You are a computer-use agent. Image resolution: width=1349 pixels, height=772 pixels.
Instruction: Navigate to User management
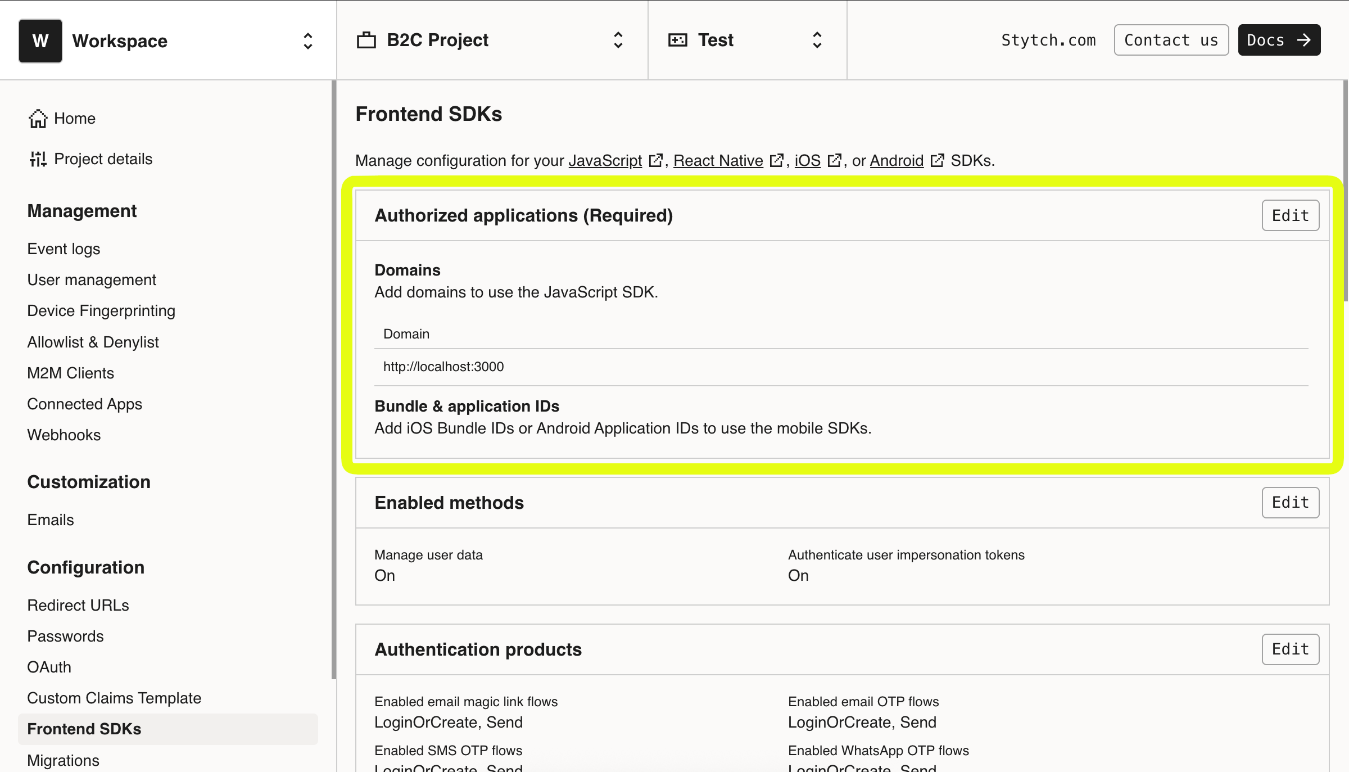[92, 279]
